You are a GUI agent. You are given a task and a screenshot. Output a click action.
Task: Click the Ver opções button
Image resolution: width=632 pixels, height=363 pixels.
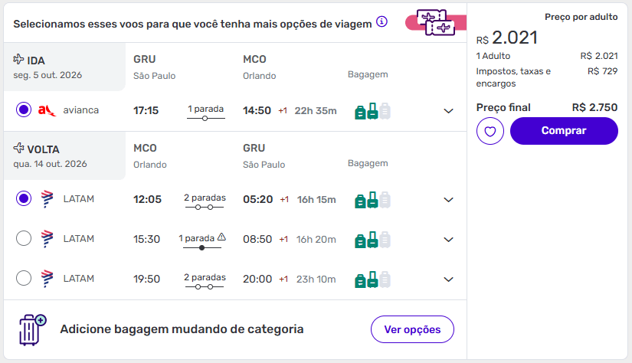(x=412, y=329)
